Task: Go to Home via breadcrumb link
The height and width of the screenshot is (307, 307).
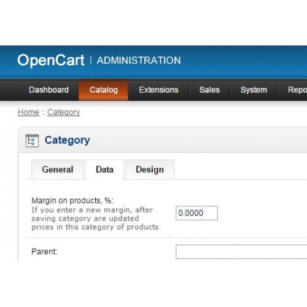Action: click(x=28, y=112)
